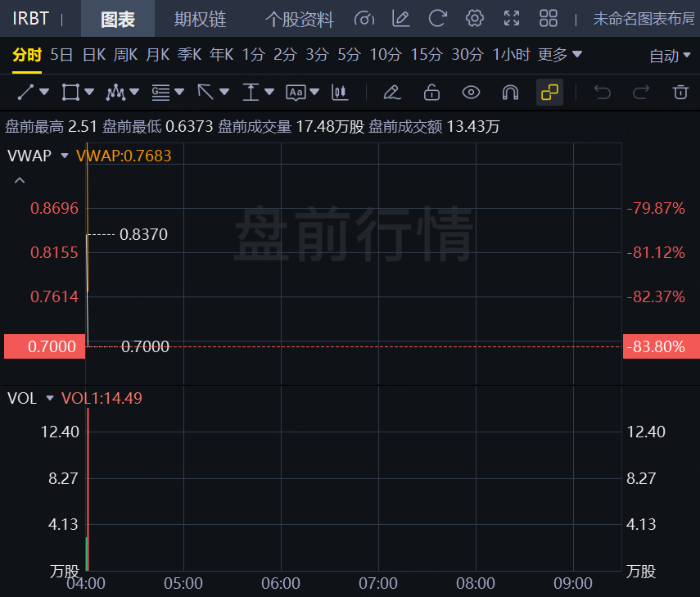Viewport: 700px width, 597px height.
Task: Undo the last drawing action
Action: [602, 93]
